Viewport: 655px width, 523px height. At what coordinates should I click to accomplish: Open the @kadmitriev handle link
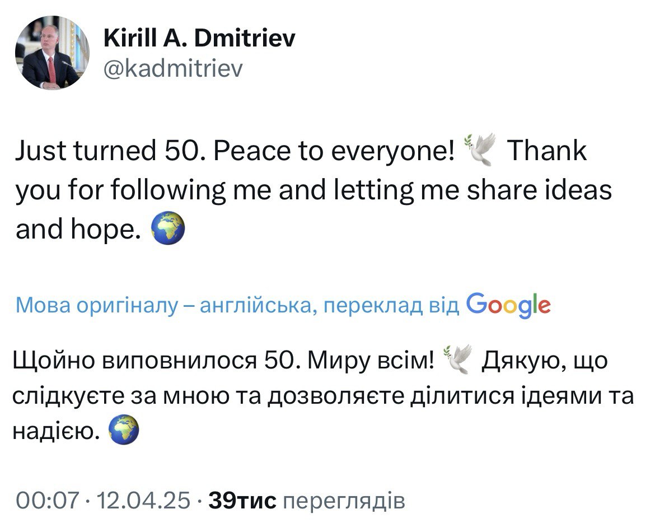[174, 68]
